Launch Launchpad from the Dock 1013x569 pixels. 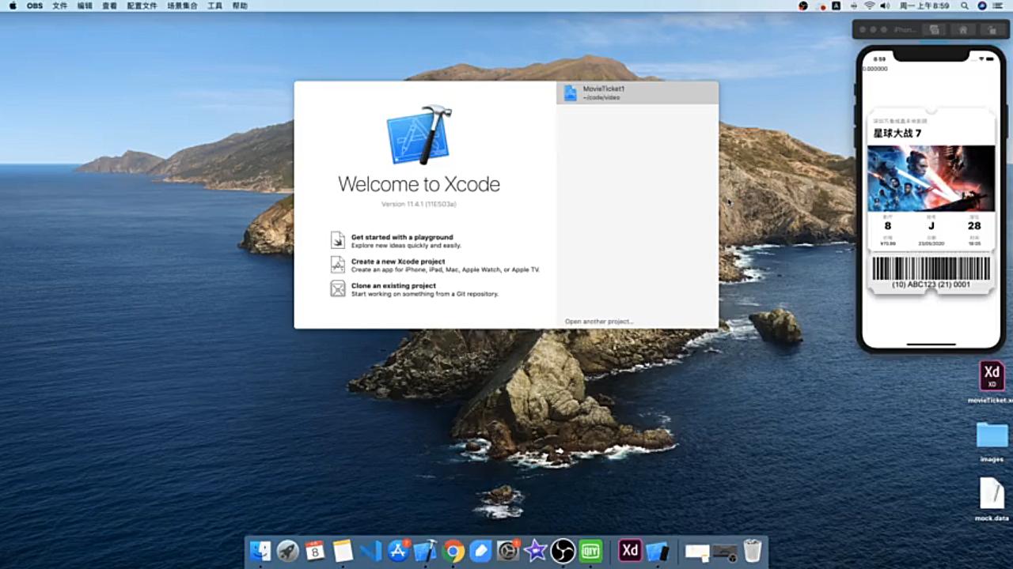click(x=288, y=551)
